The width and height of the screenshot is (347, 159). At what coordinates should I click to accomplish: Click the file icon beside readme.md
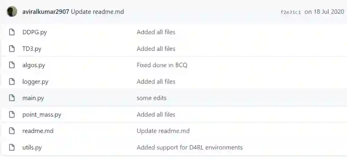click(12, 131)
